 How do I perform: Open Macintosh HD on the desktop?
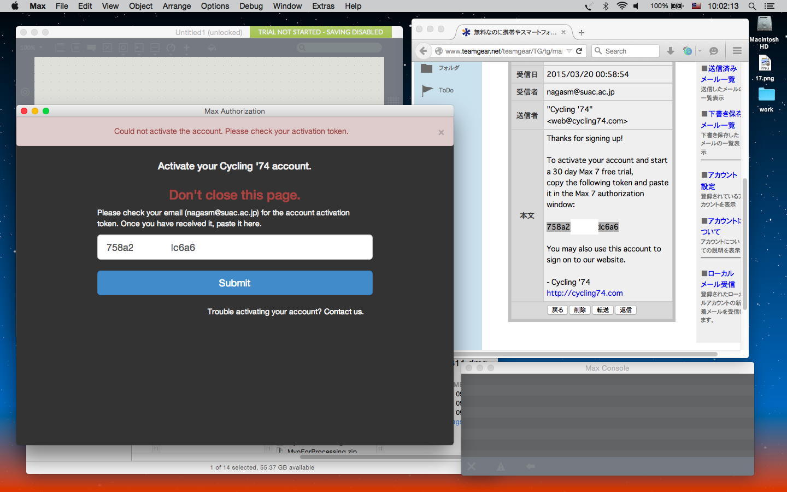[x=764, y=32]
